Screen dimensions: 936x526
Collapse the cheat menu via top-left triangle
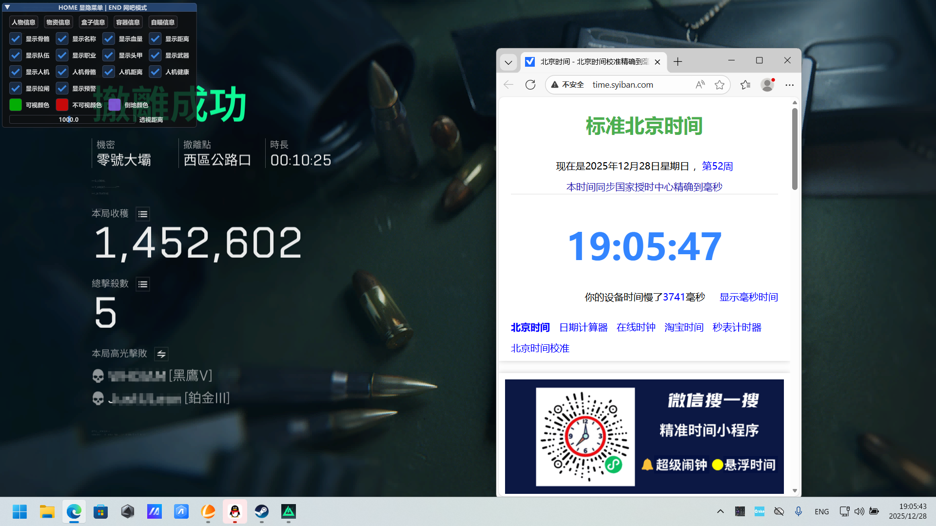point(6,7)
